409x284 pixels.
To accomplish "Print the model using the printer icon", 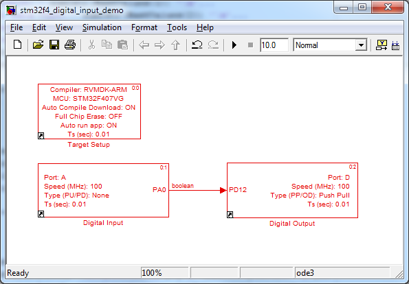I will 70,45.
